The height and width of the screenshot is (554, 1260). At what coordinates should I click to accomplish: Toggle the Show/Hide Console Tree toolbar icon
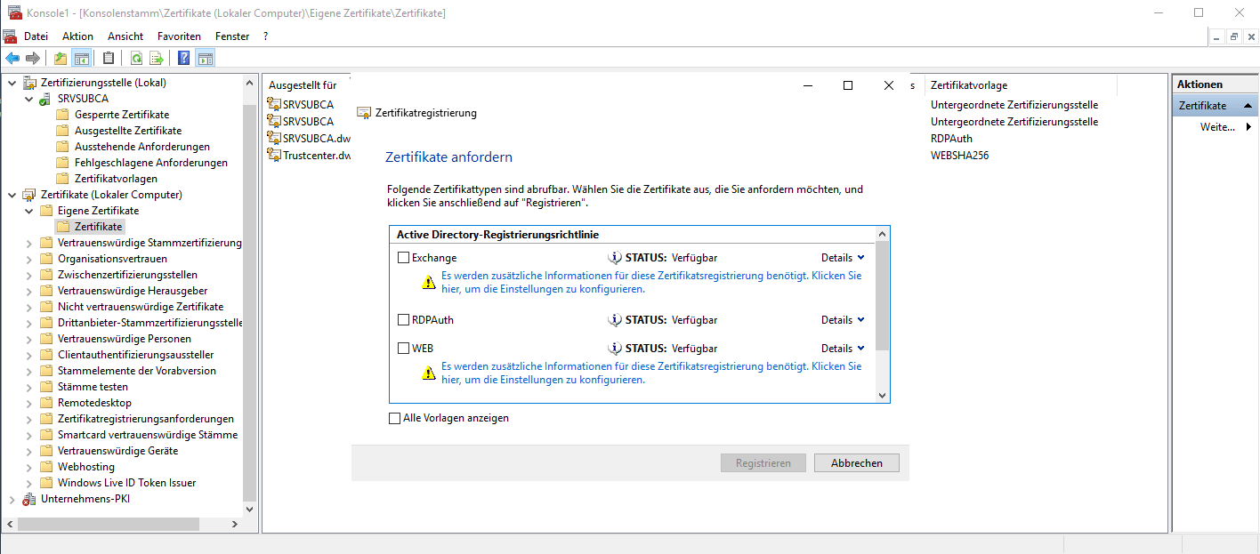(82, 59)
